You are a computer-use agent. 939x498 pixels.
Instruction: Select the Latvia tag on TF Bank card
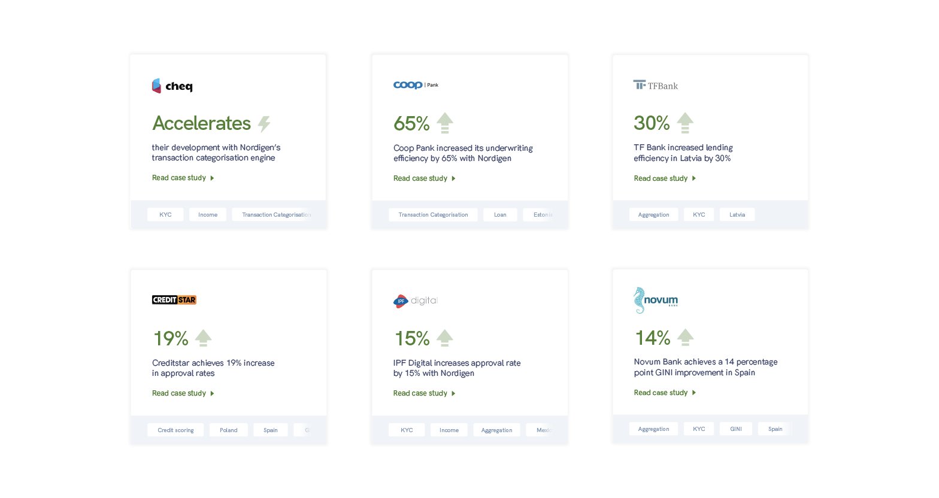pyautogui.click(x=737, y=215)
